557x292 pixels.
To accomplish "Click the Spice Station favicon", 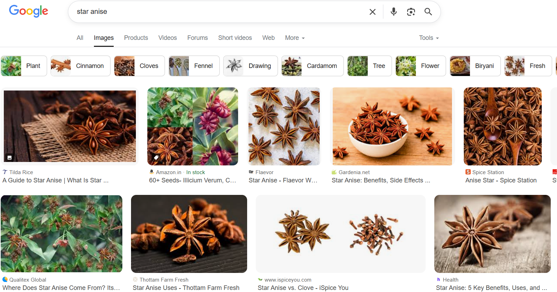I will click(468, 172).
